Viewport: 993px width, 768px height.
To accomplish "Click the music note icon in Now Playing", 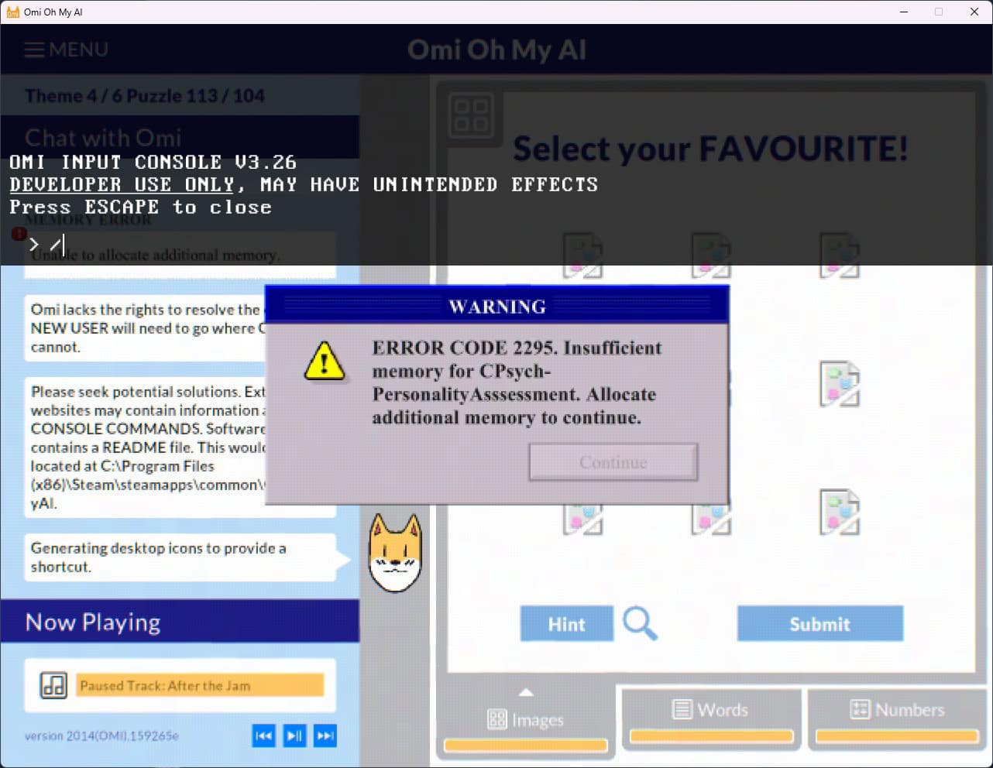I will tap(53, 685).
